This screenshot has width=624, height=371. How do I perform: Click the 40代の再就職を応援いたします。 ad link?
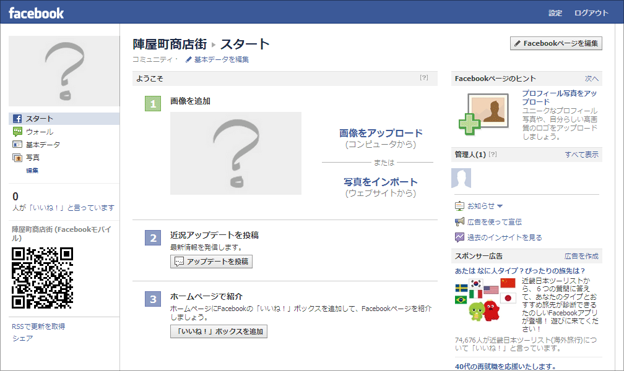[505, 366]
